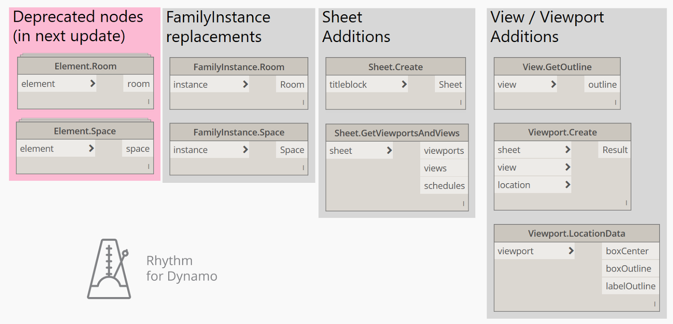Click the lacing indicator on Viewport.LocationData node
Viewport: 673px width, 324px height.
coord(654,304)
